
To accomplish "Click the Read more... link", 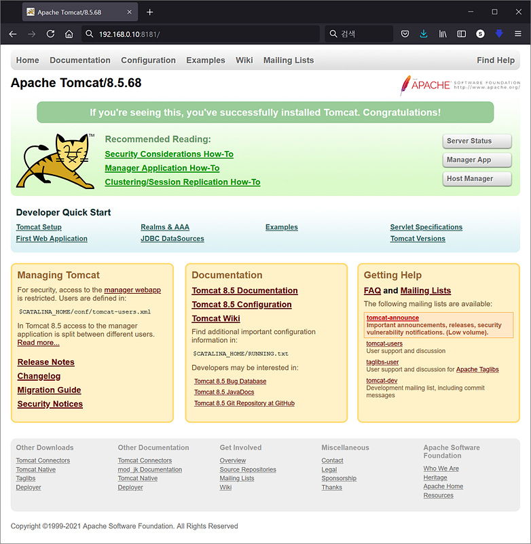I will pos(39,343).
